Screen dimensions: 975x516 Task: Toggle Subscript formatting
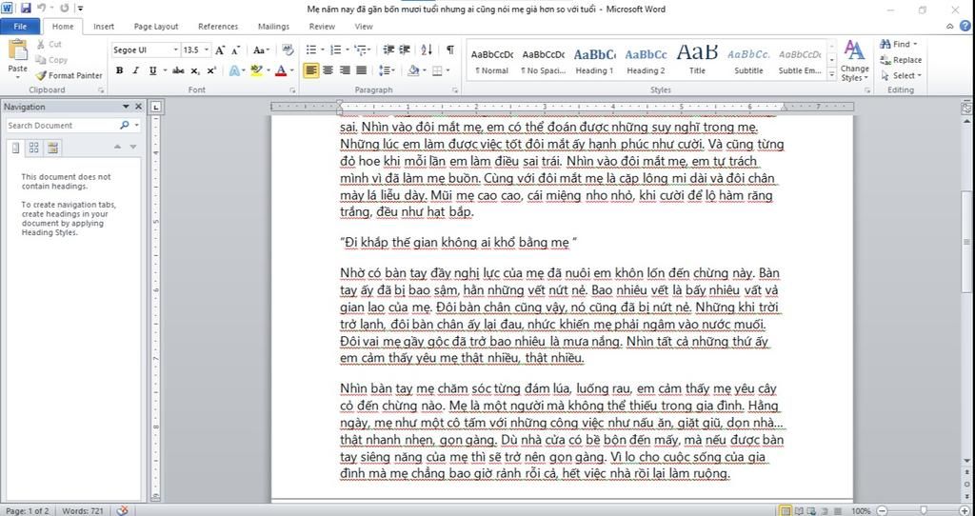point(194,70)
